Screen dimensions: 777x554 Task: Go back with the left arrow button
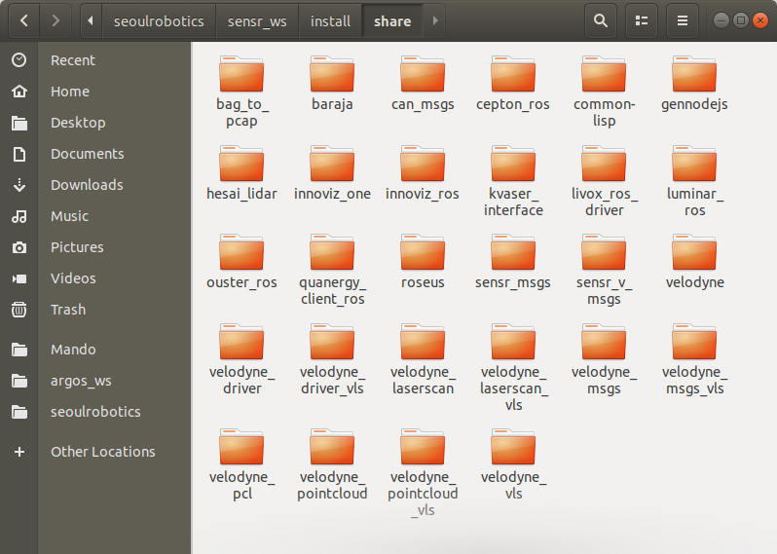tap(23, 20)
